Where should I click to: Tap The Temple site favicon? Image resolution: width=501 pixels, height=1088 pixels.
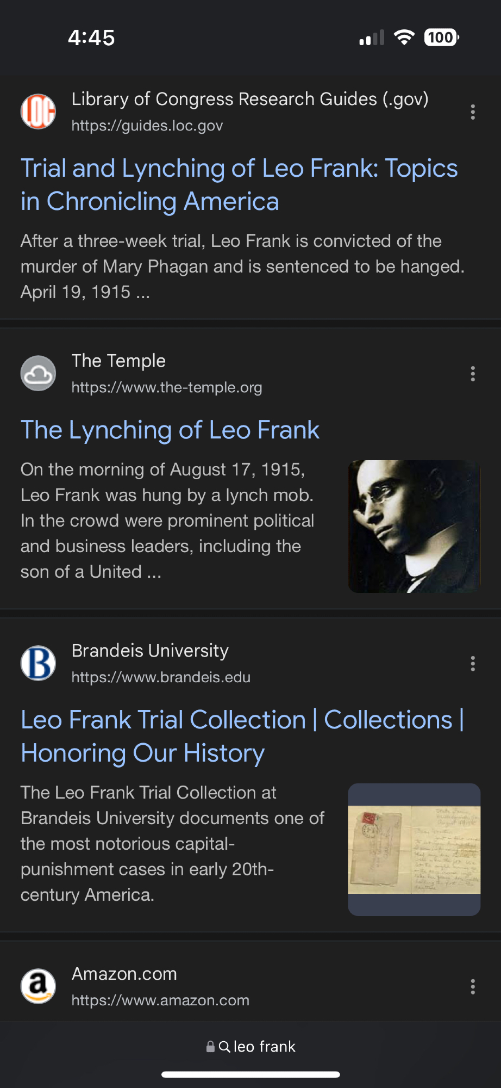click(38, 373)
